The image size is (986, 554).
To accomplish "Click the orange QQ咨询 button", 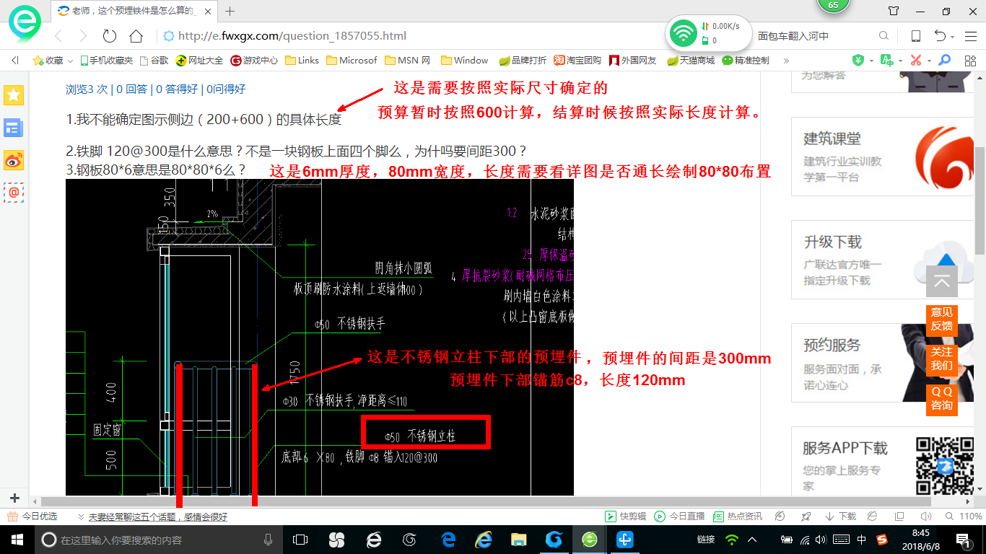I will tap(941, 399).
